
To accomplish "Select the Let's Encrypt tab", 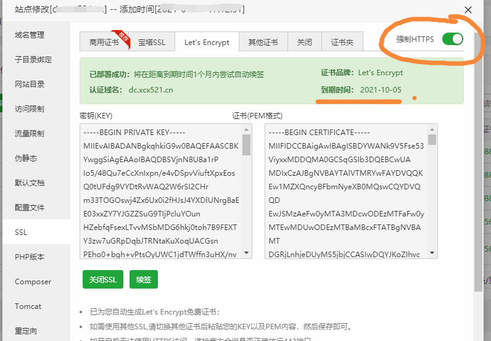I will (x=207, y=41).
